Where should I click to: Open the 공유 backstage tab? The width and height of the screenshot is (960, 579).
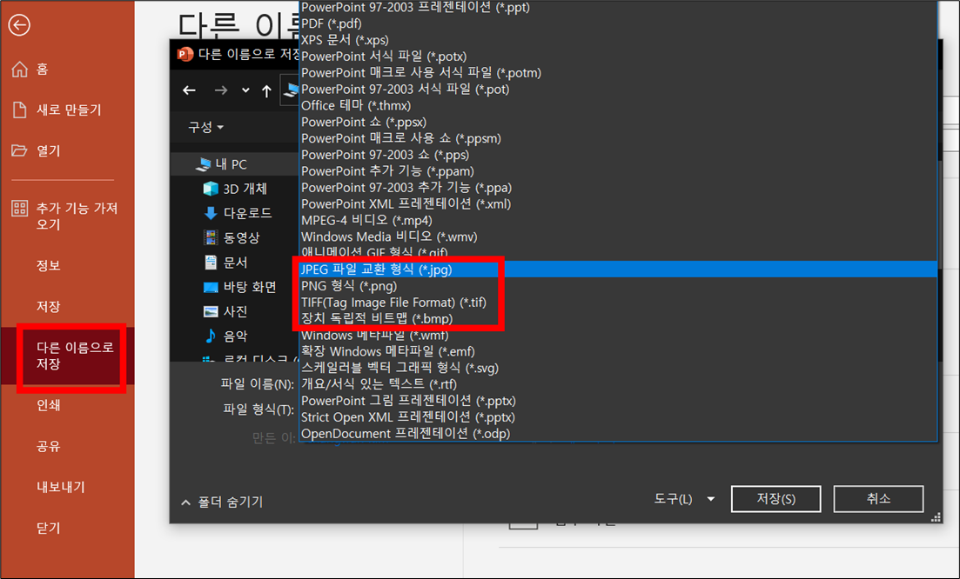(x=49, y=446)
